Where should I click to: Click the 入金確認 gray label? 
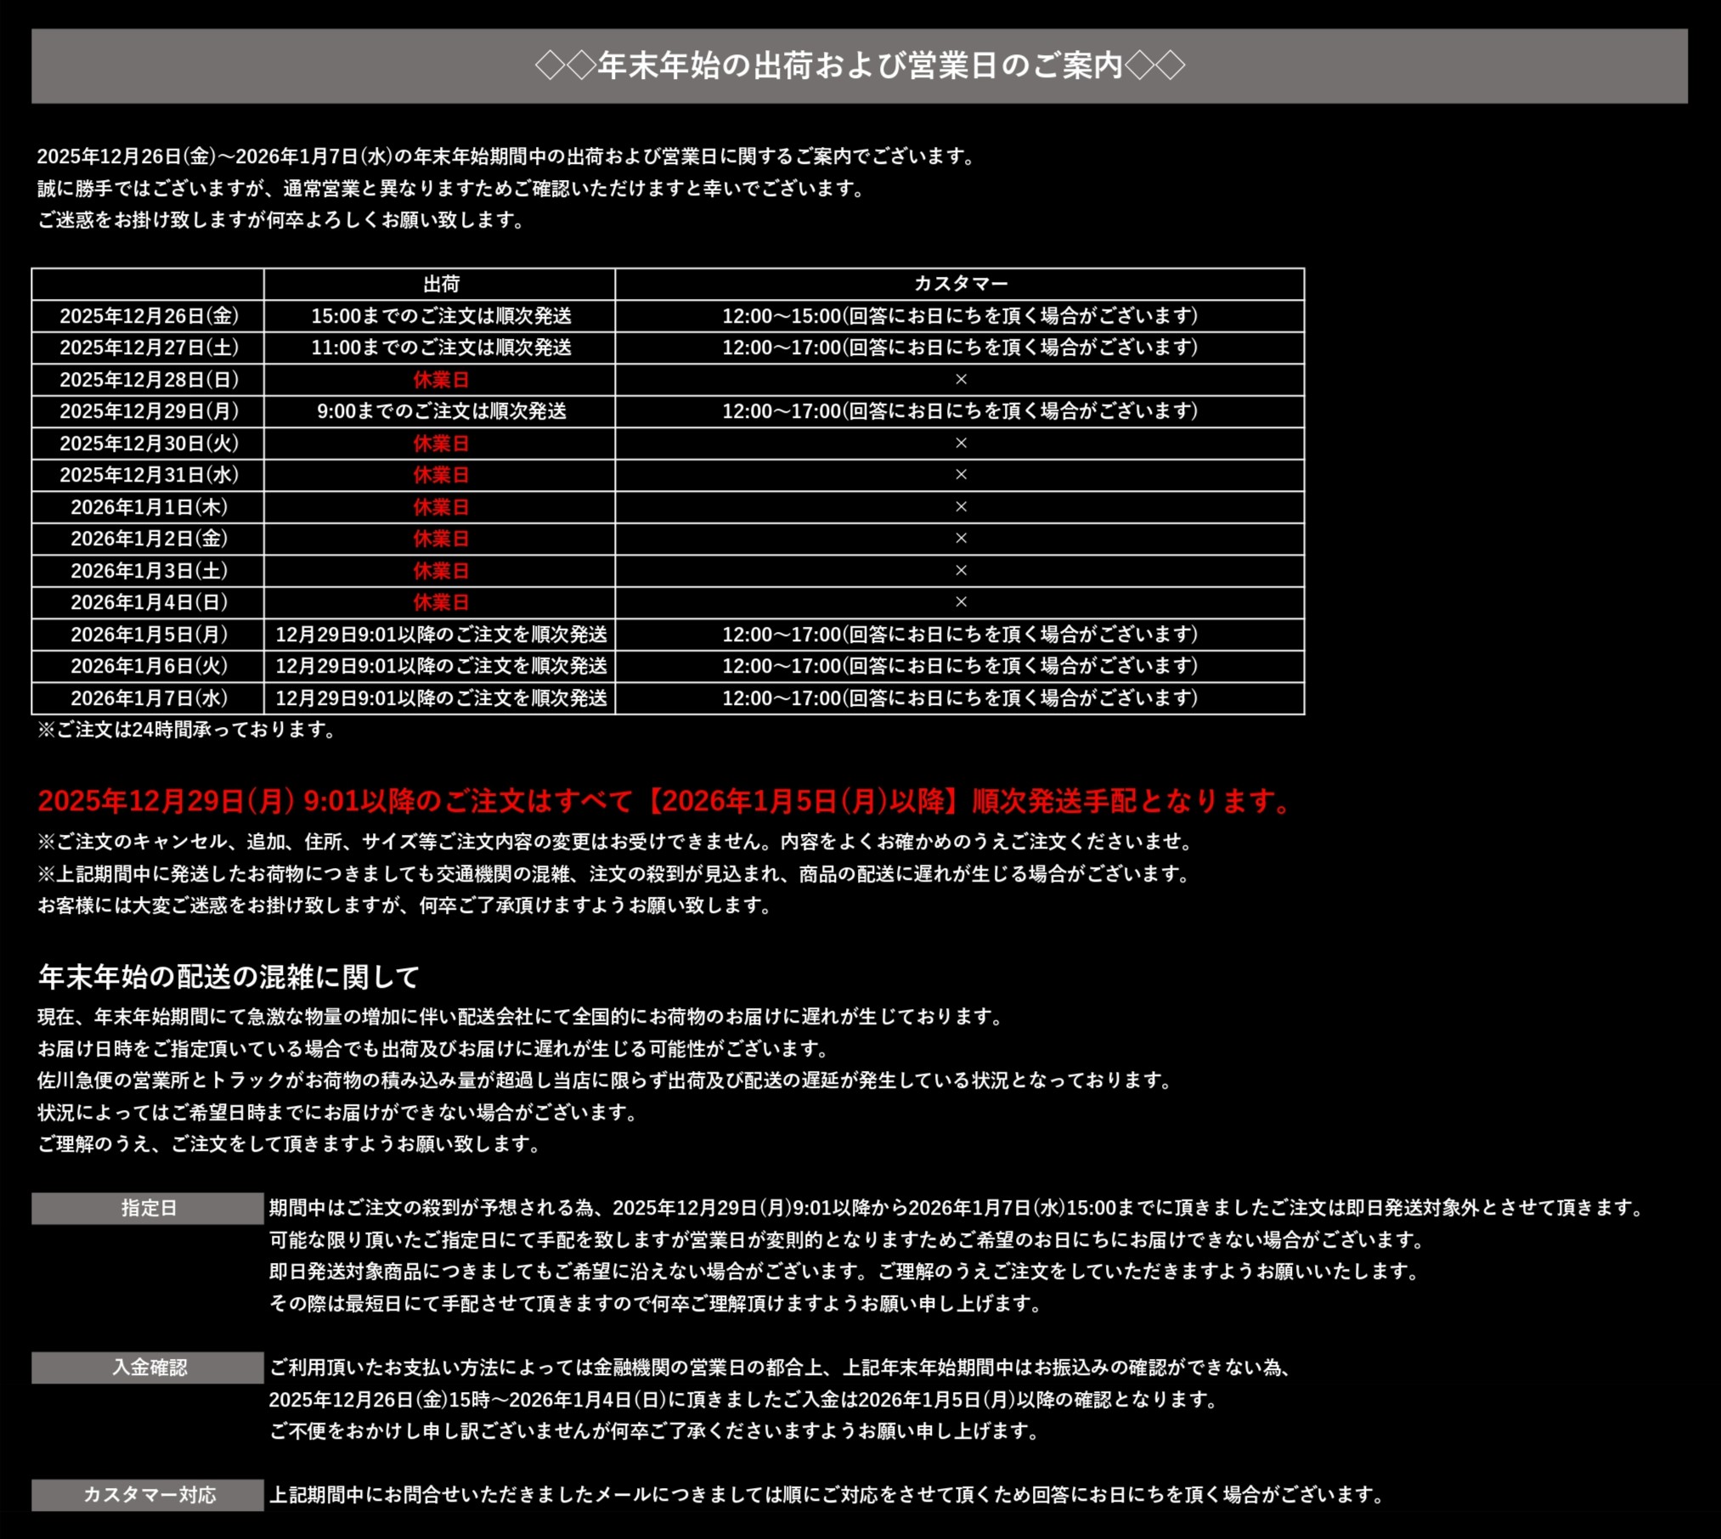pyautogui.click(x=148, y=1367)
